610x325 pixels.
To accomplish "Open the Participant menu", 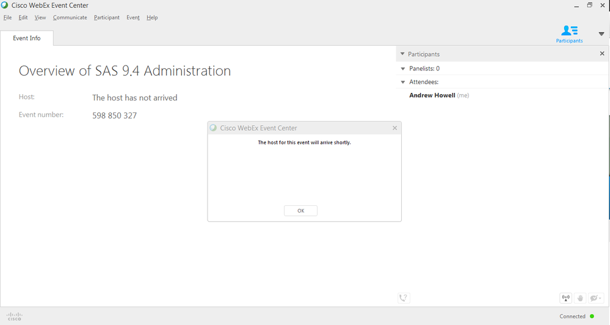I will (x=107, y=18).
